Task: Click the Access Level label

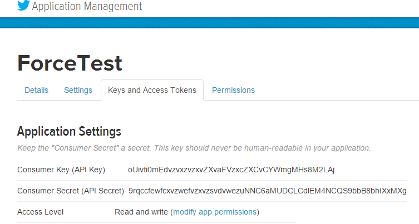Action: (41, 212)
